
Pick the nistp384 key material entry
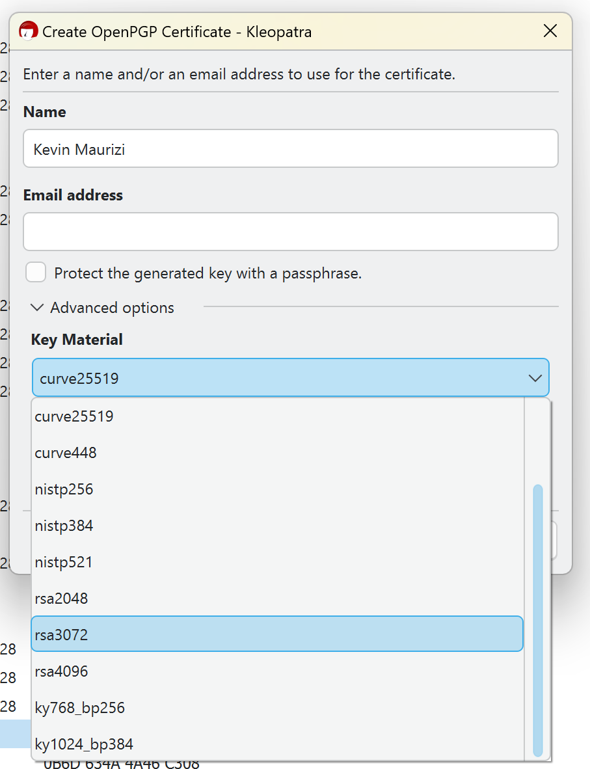tap(64, 526)
